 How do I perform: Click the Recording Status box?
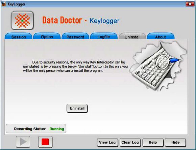click(36, 128)
